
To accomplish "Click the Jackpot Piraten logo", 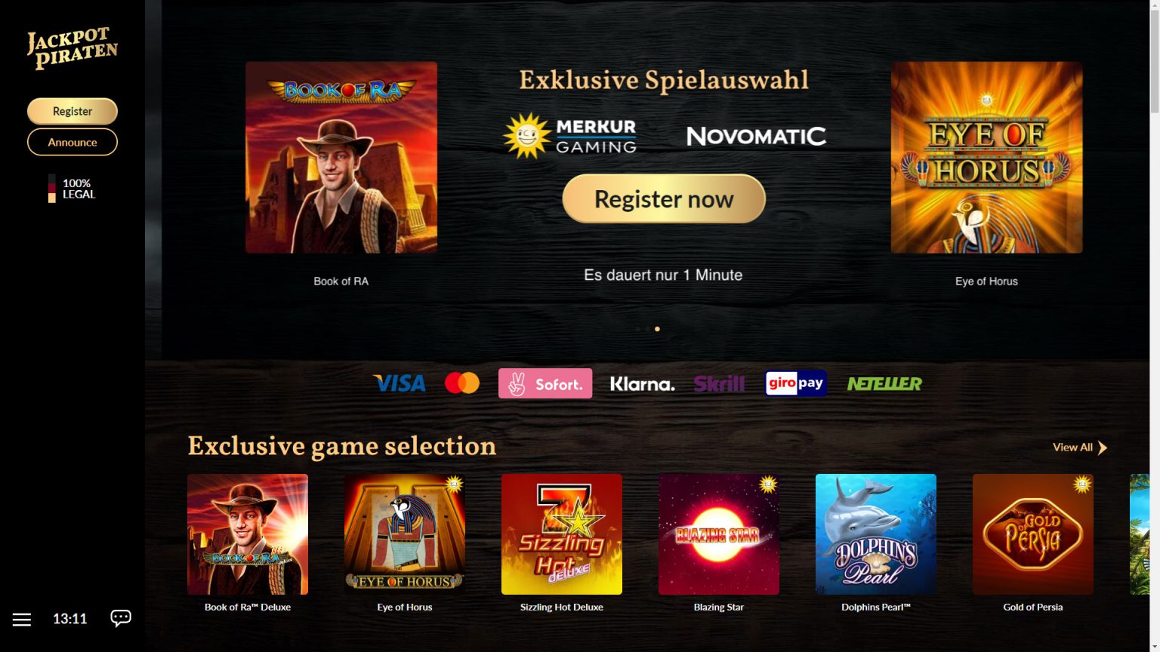I will click(x=72, y=48).
